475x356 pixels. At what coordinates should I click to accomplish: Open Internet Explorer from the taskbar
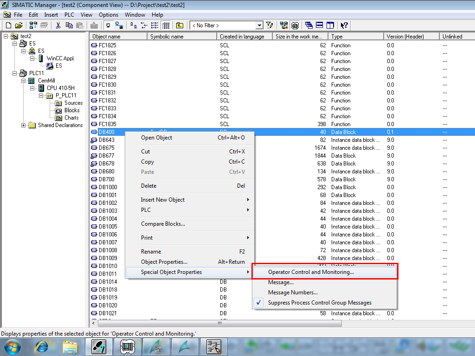tap(42, 347)
